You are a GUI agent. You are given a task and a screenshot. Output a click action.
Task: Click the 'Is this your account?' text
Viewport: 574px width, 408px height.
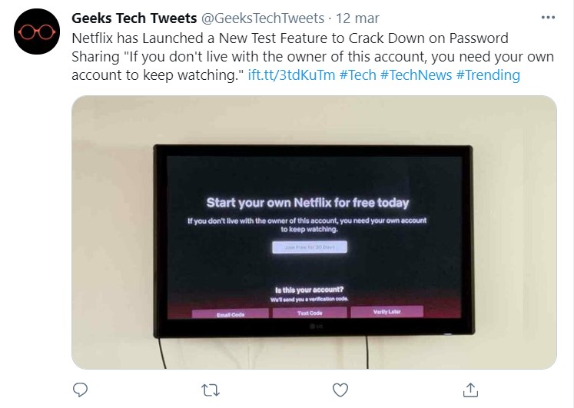[308, 289]
